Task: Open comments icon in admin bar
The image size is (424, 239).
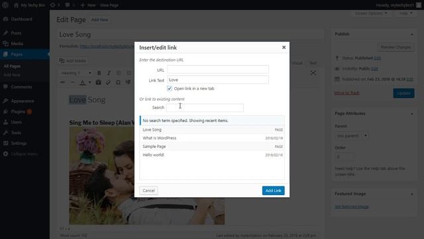Action: [x=70, y=5]
